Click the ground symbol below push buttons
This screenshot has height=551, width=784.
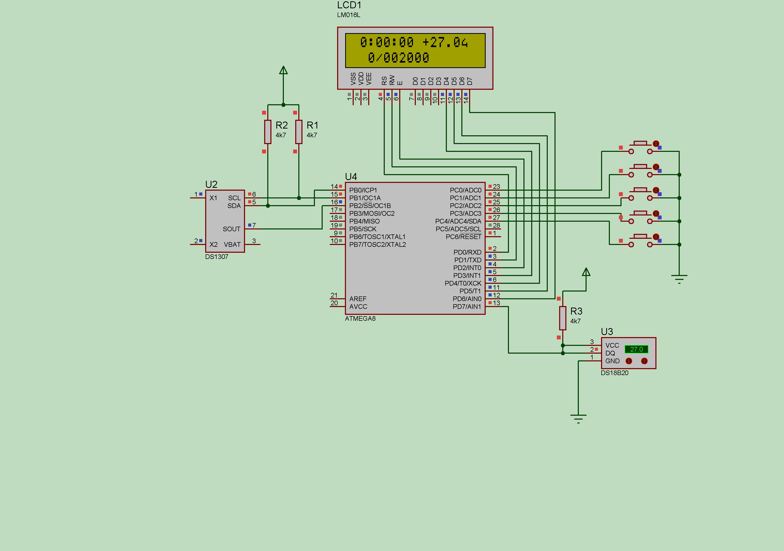click(679, 279)
